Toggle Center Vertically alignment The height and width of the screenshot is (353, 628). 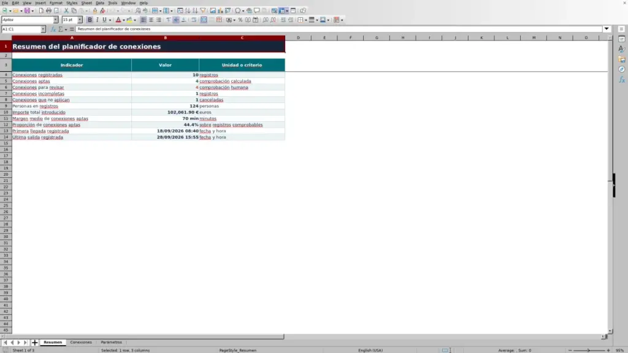tap(176, 20)
